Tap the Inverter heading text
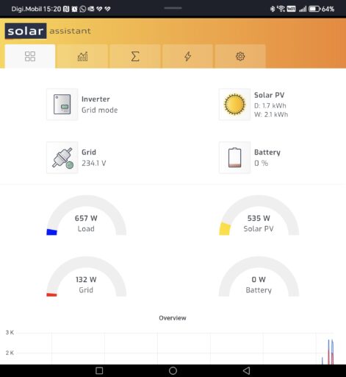The width and height of the screenshot is (346, 377). pos(95,99)
